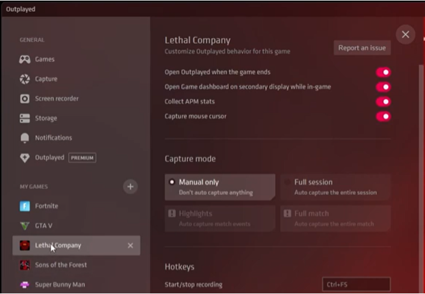Choose the Full match capture mode
The width and height of the screenshot is (425, 294).
click(x=336, y=219)
